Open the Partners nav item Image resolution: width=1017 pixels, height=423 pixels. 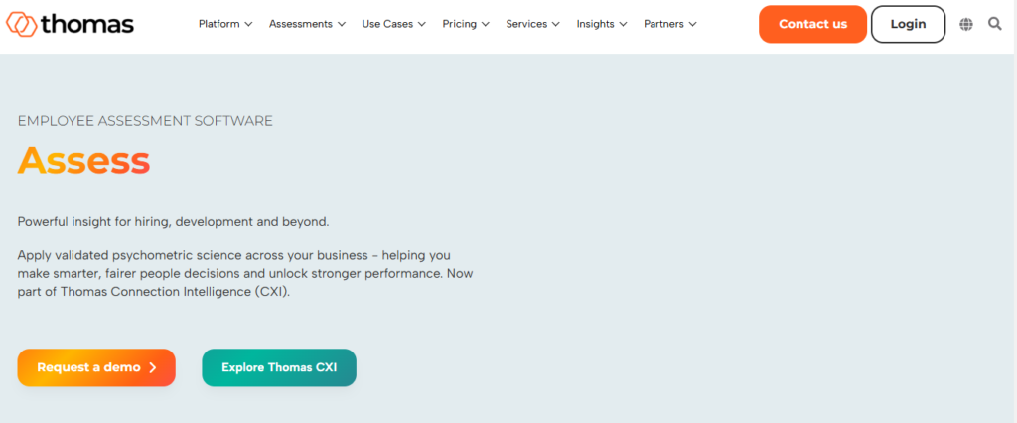click(664, 24)
